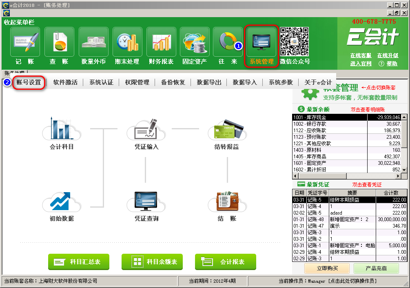This screenshot has height=288, width=410.
Task: Select the 系统认证 menu item
Action: [x=102, y=82]
